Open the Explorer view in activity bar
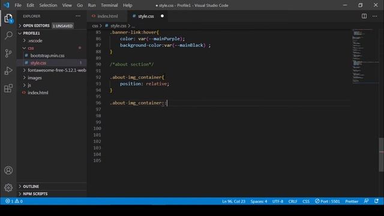This screenshot has width=384, height=216. (x=8, y=19)
